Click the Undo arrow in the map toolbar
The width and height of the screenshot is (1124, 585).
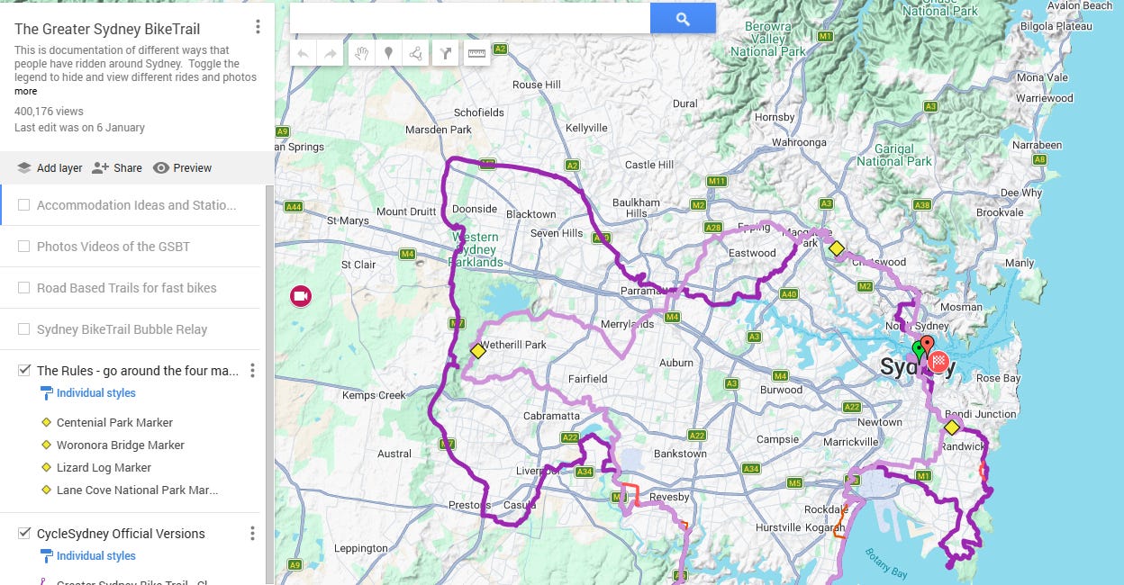click(303, 54)
